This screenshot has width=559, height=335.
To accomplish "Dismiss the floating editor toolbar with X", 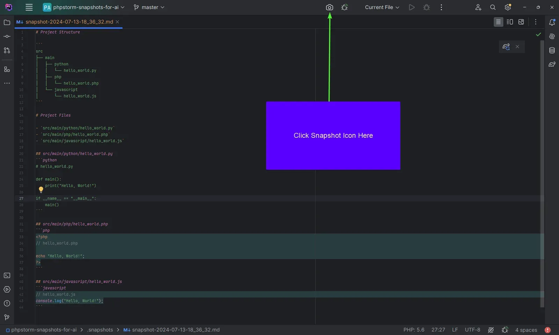I will 517,47.
